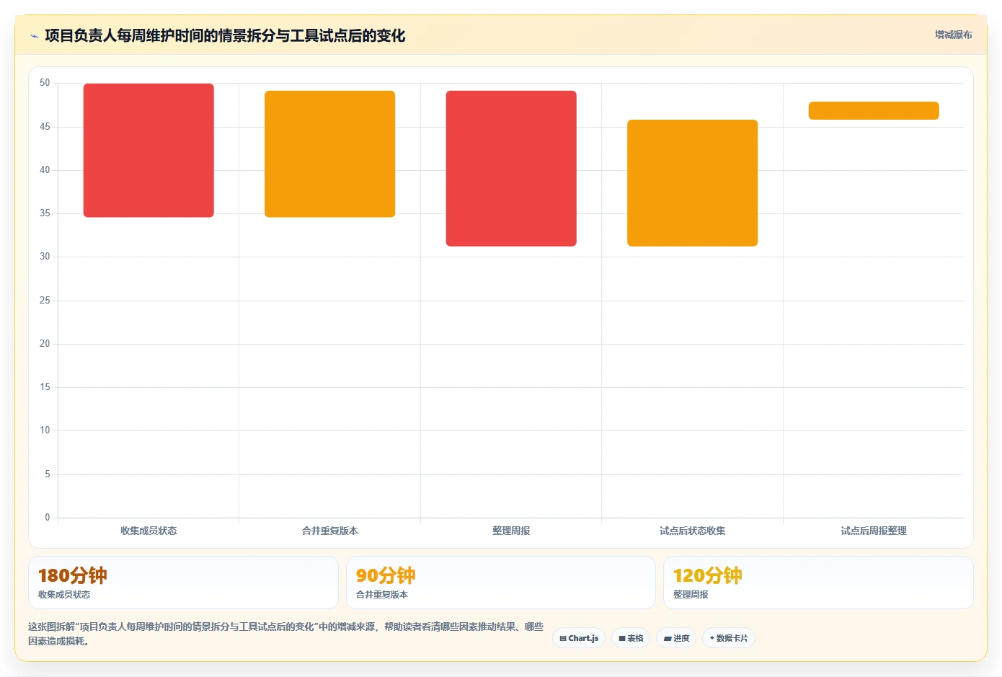Click y-axis value 45
Viewport: 1002px width, 677px height.
45,126
